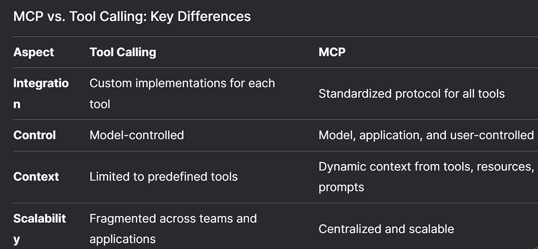The height and width of the screenshot is (249, 538).
Task: Click the word 'applications' in Scalability row
Action: [122, 239]
